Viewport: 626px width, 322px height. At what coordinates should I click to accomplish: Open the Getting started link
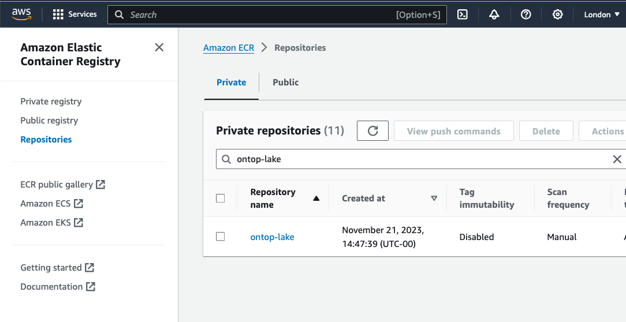(x=51, y=267)
